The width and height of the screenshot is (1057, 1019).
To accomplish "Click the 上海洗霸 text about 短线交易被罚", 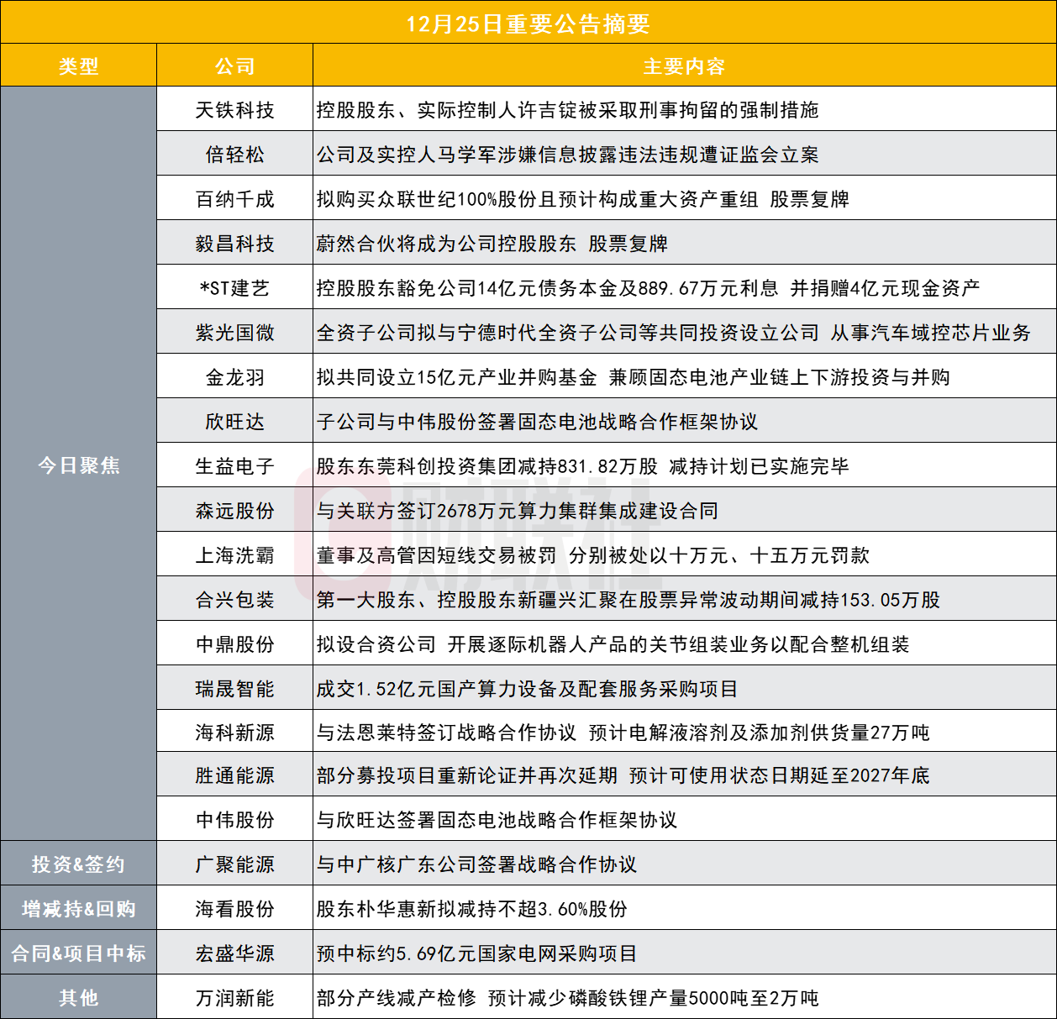I will [592, 555].
